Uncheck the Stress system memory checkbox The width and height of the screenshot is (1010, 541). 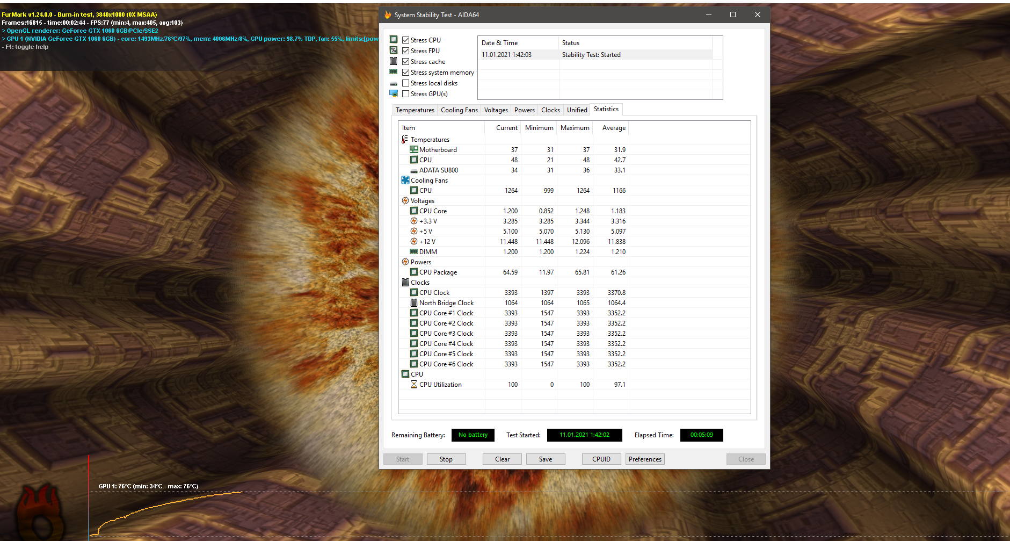(406, 72)
